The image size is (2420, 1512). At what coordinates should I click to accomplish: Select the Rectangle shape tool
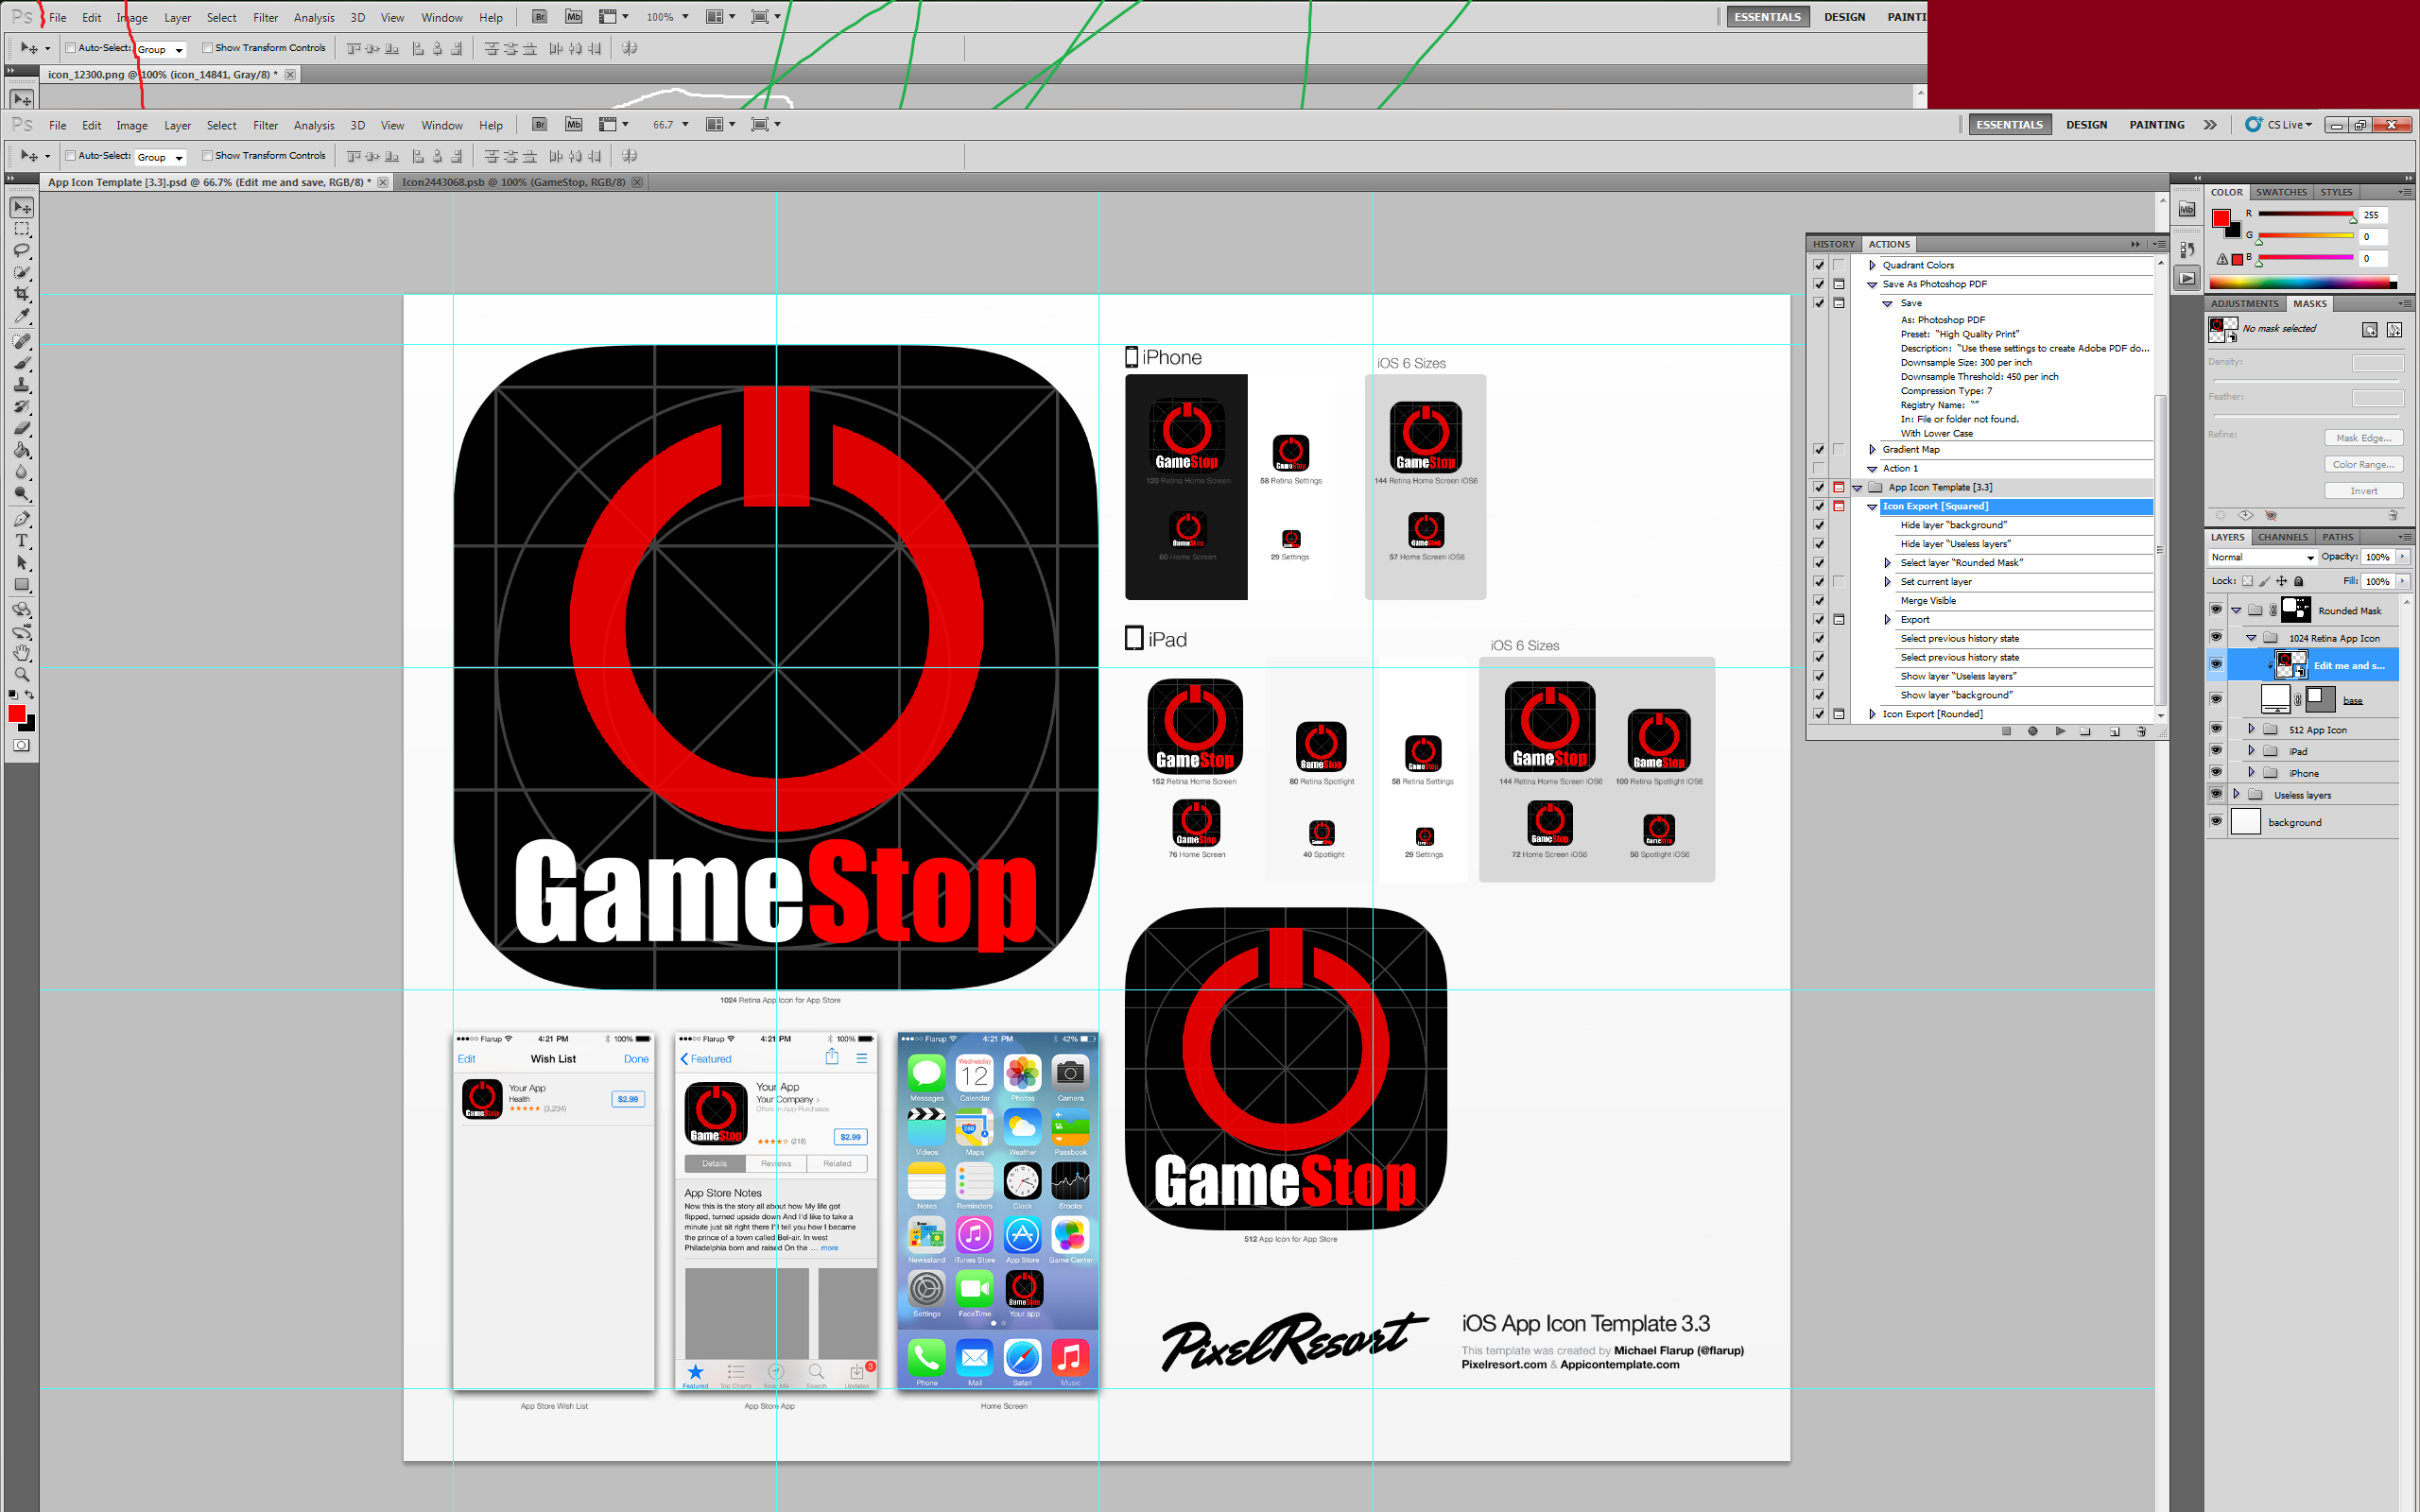click(22, 585)
